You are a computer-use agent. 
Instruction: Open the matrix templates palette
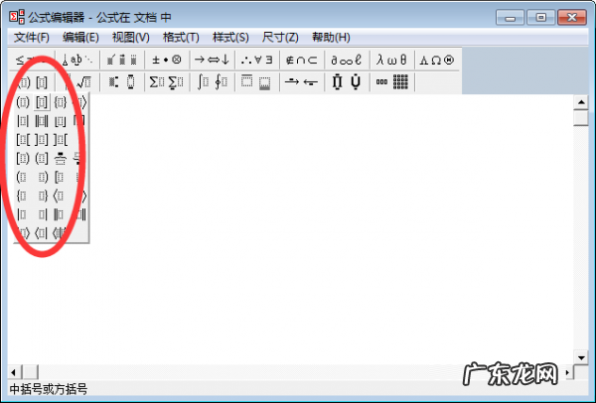point(391,82)
